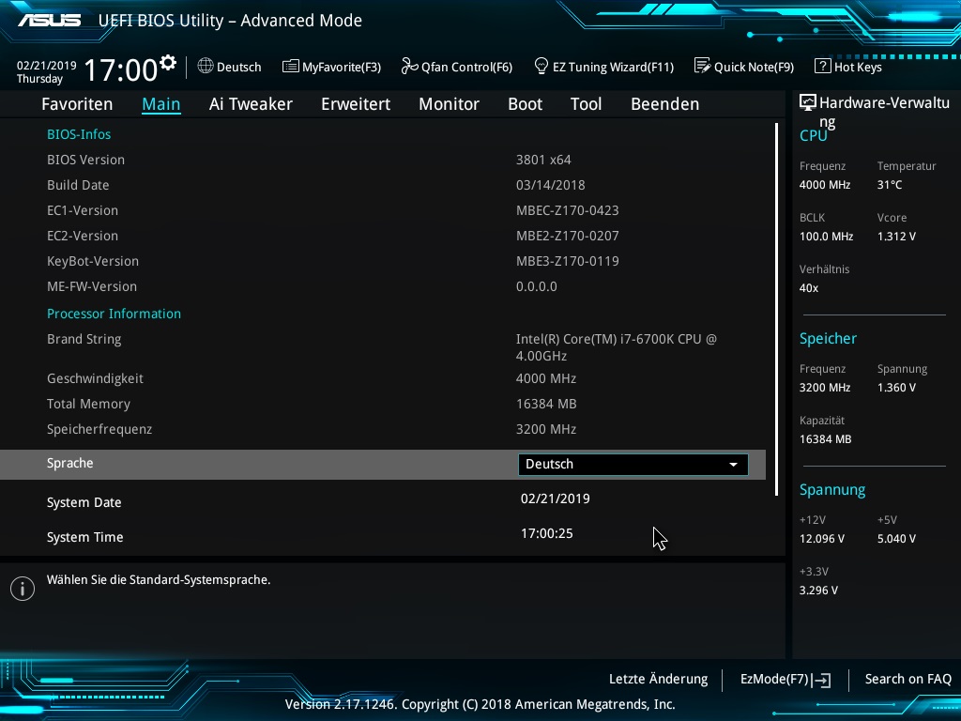The height and width of the screenshot is (721, 961).
Task: Click the Hot Keys question mark icon
Action: click(822, 66)
